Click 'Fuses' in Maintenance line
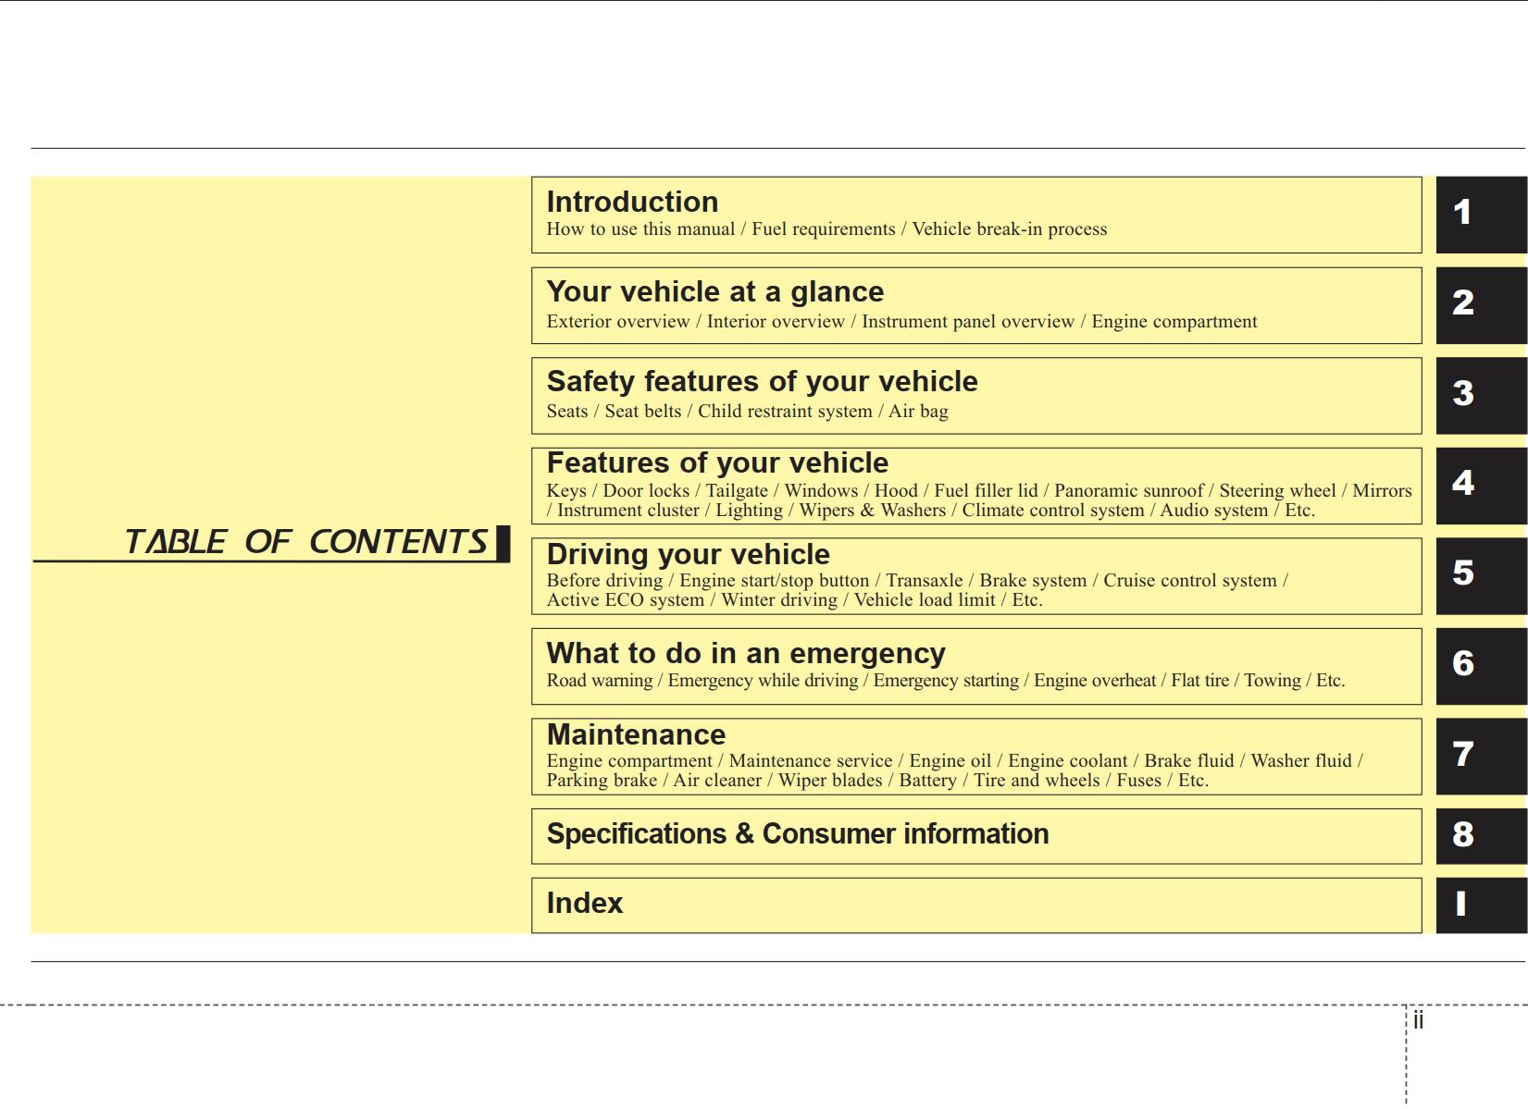This screenshot has height=1109, width=1528. [x=1138, y=781]
